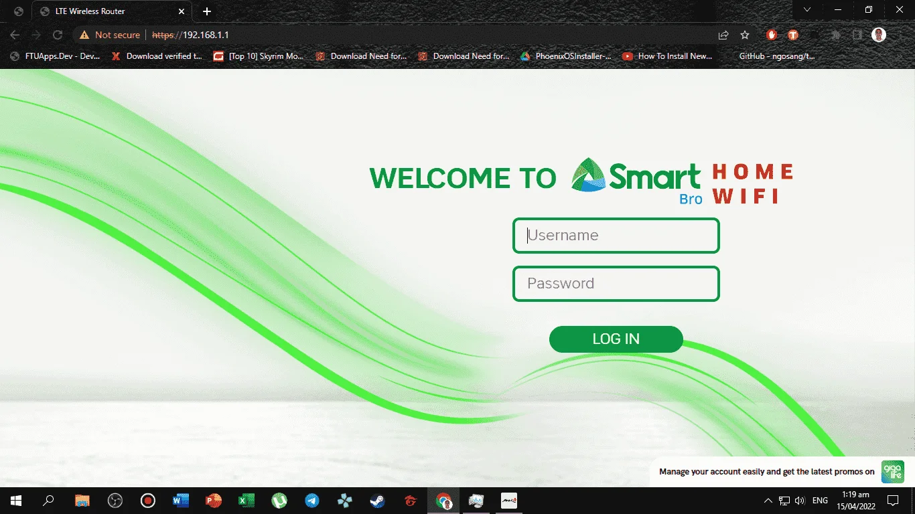Image resolution: width=915 pixels, height=514 pixels.
Task: Open the Chrome profile avatar
Action: point(879,35)
